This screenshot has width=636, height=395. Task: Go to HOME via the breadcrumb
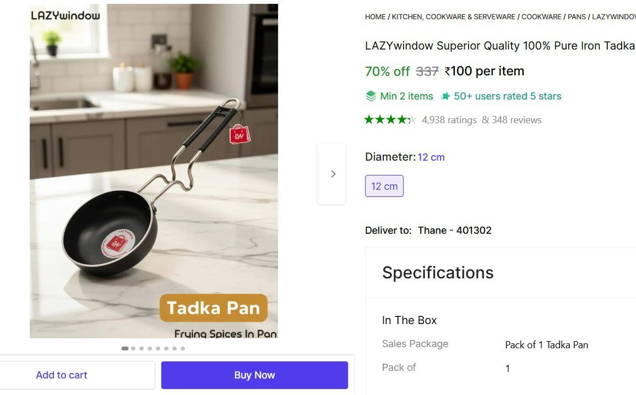coord(375,17)
